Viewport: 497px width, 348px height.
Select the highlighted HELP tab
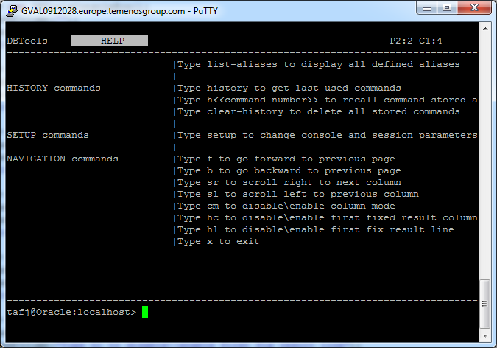[110, 41]
